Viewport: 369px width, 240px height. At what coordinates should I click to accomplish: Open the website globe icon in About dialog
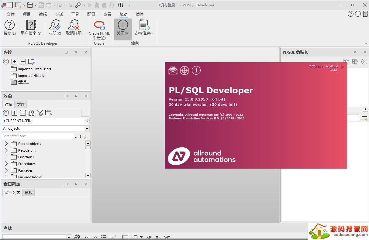[x=184, y=70]
